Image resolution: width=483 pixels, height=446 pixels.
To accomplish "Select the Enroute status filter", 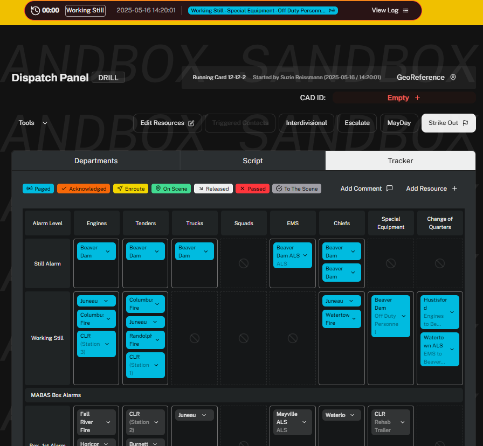I will click(x=130, y=189).
